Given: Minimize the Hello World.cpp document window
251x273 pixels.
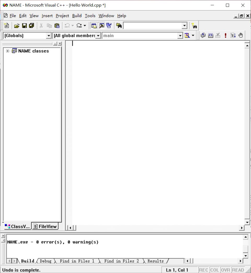Looking at the screenshot, I should click(236, 16).
